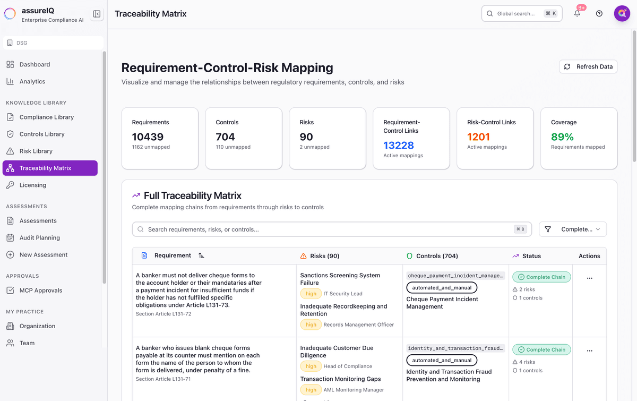Click the Analytics bar chart icon
637x401 pixels.
10,81
